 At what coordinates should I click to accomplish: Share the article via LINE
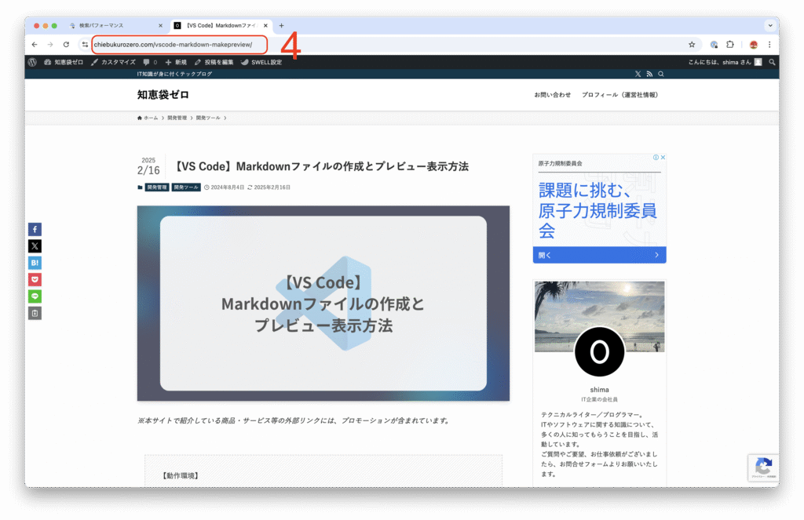tap(35, 296)
